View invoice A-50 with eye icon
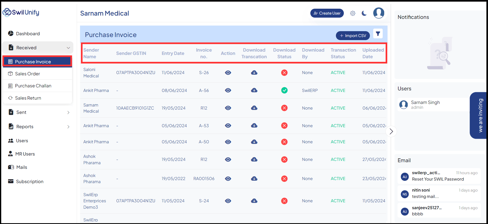This screenshot has width=488, height=224. [x=228, y=142]
